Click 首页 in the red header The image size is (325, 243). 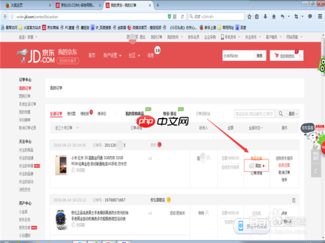[92, 56]
